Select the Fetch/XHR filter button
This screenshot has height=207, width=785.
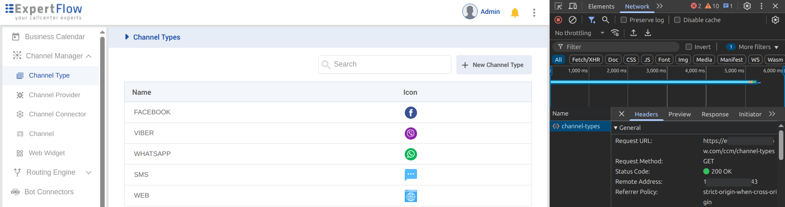(x=585, y=60)
